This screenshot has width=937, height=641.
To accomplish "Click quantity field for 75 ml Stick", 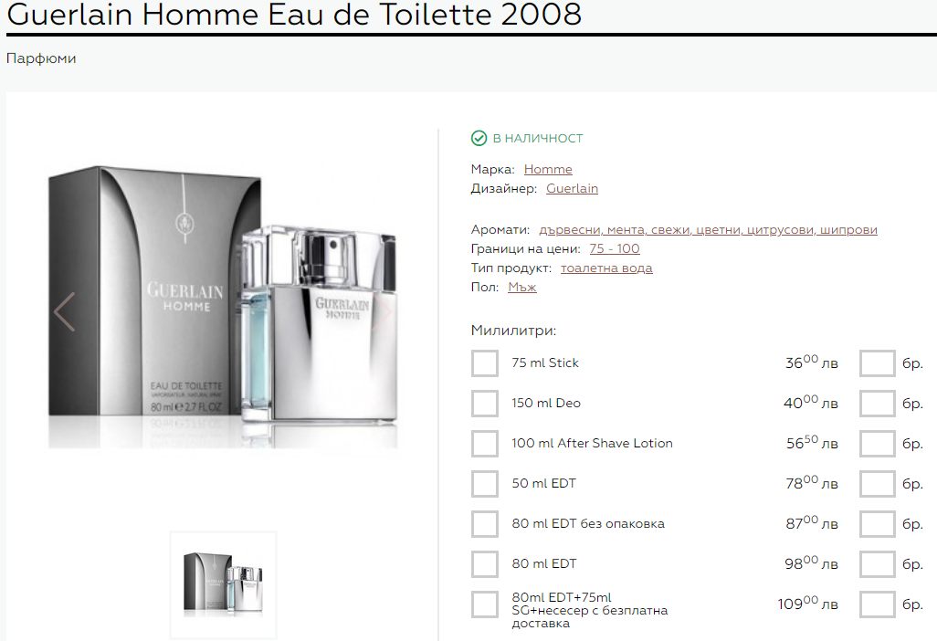I will [x=878, y=363].
